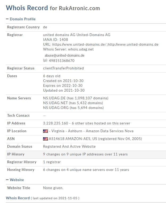
Task: Click Registered And Active Website status
Action: [x=69, y=147]
